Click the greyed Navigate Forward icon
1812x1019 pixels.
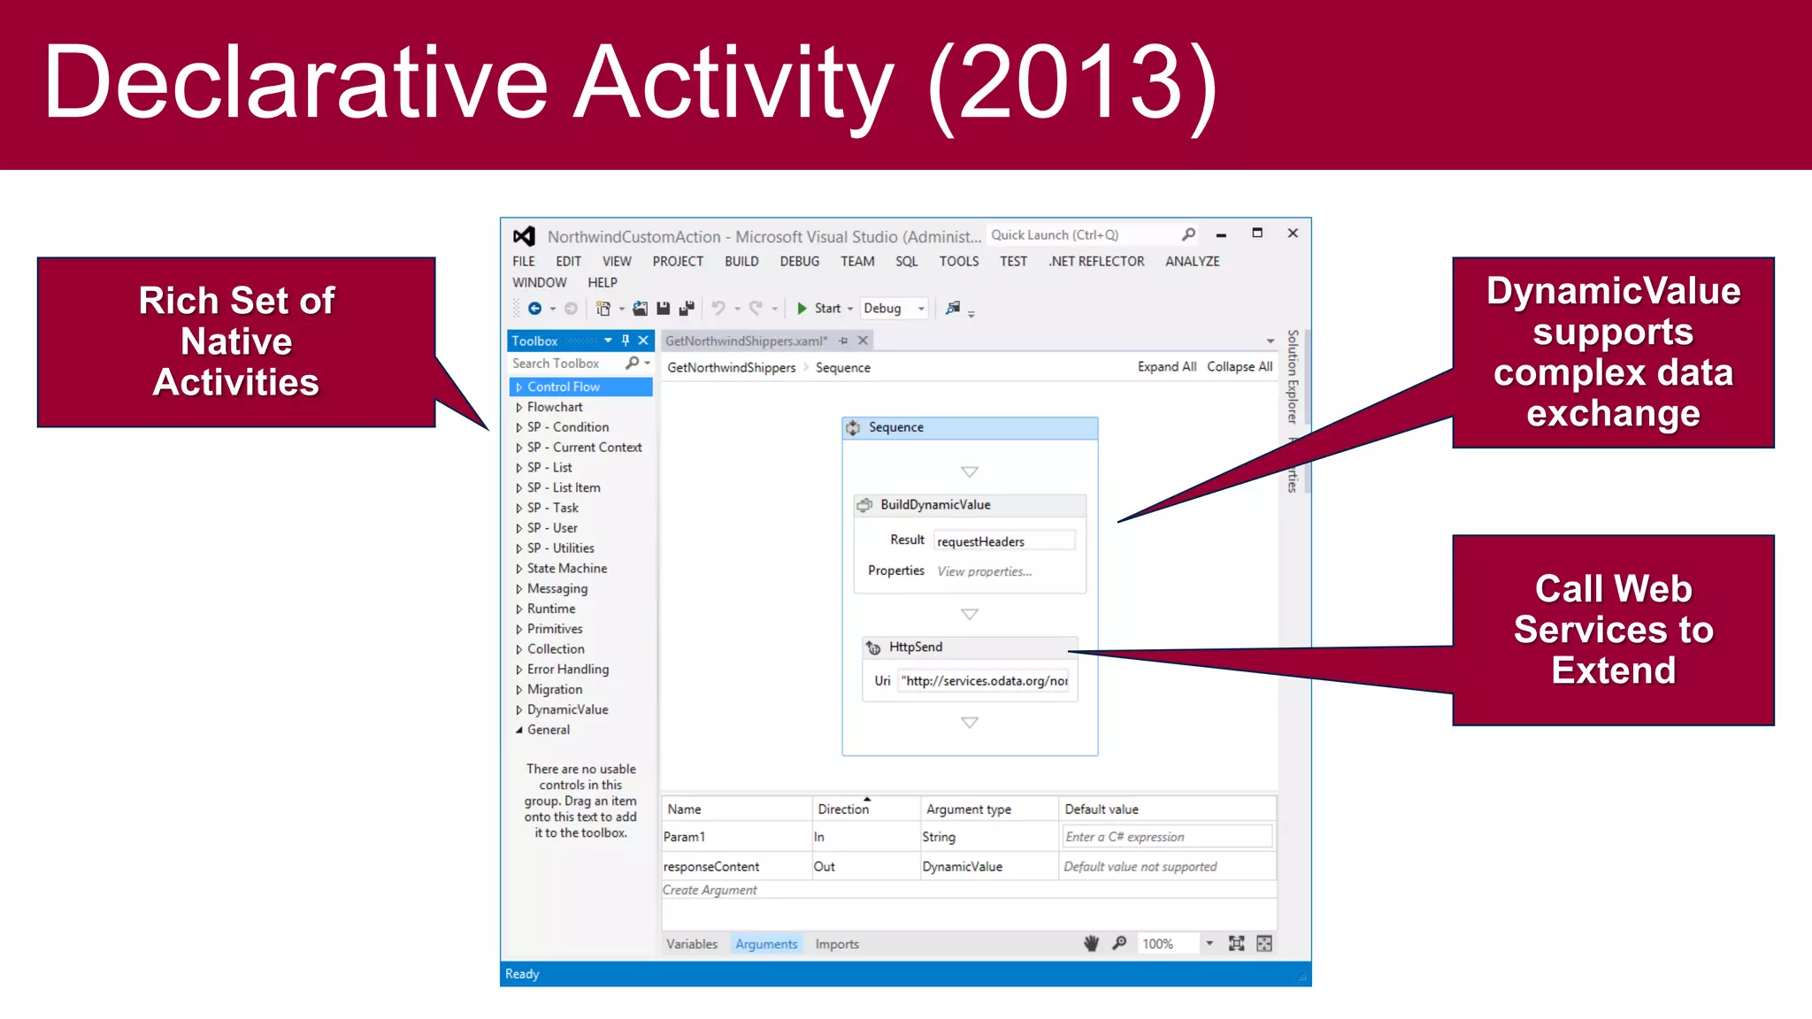[572, 308]
